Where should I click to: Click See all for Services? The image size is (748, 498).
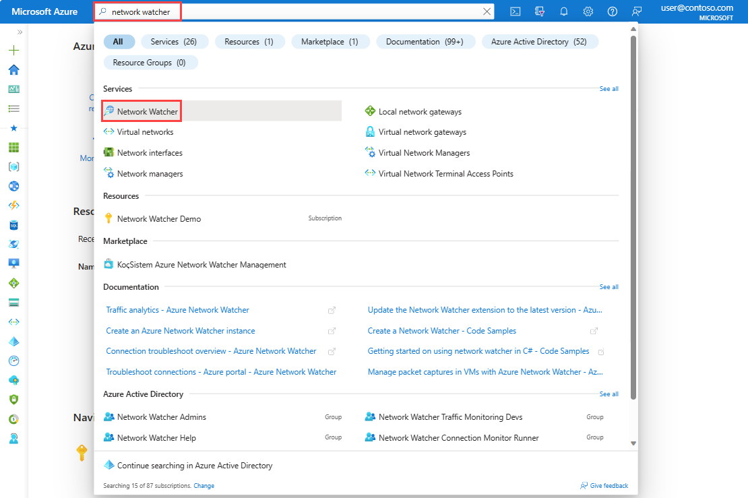pos(609,89)
